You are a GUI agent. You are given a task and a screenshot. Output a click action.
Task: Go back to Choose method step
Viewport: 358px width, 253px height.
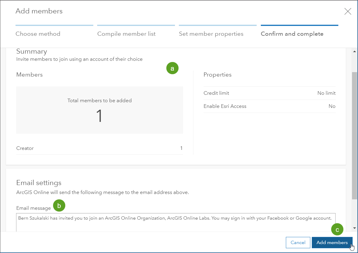[38, 34]
